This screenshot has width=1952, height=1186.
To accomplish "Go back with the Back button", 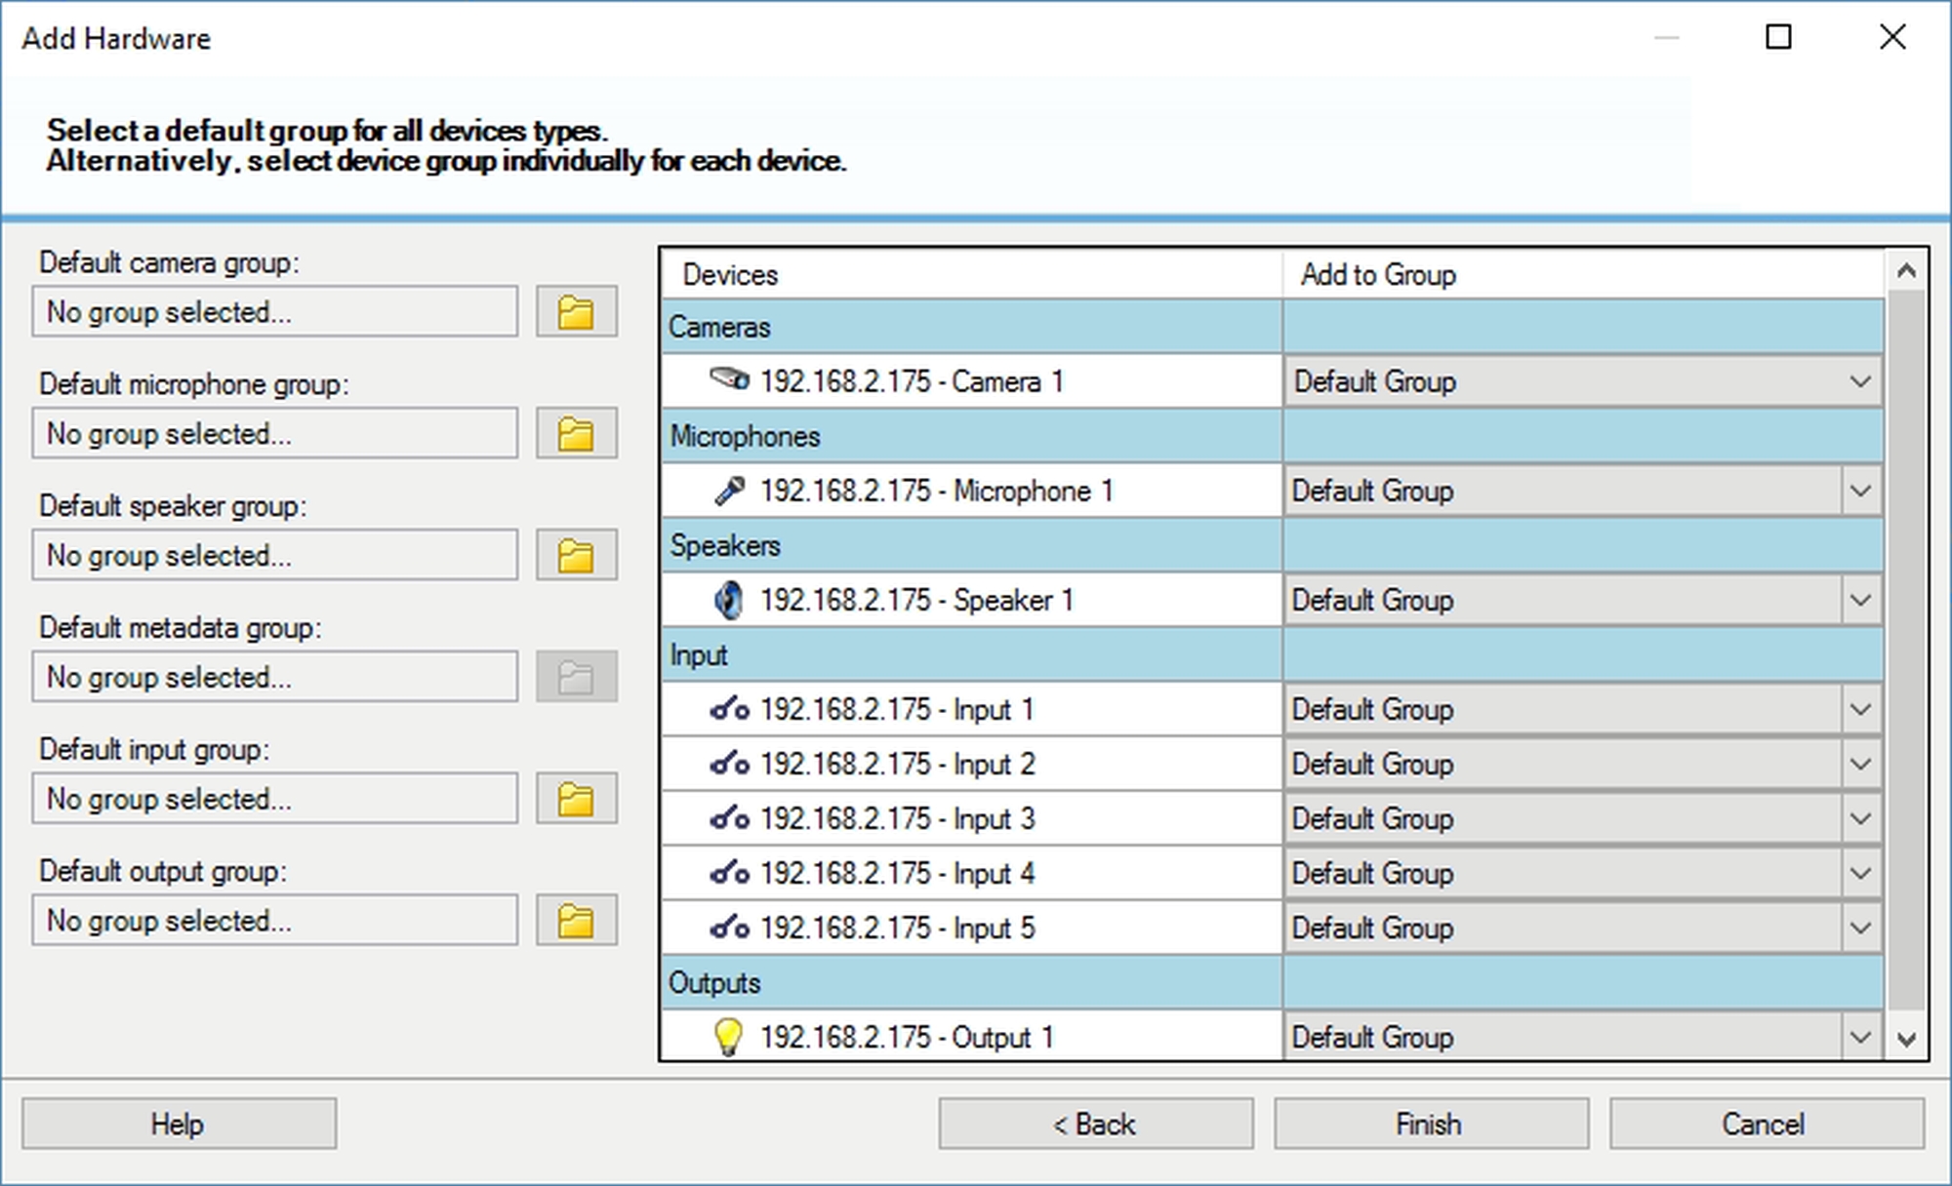I will [x=1095, y=1125].
